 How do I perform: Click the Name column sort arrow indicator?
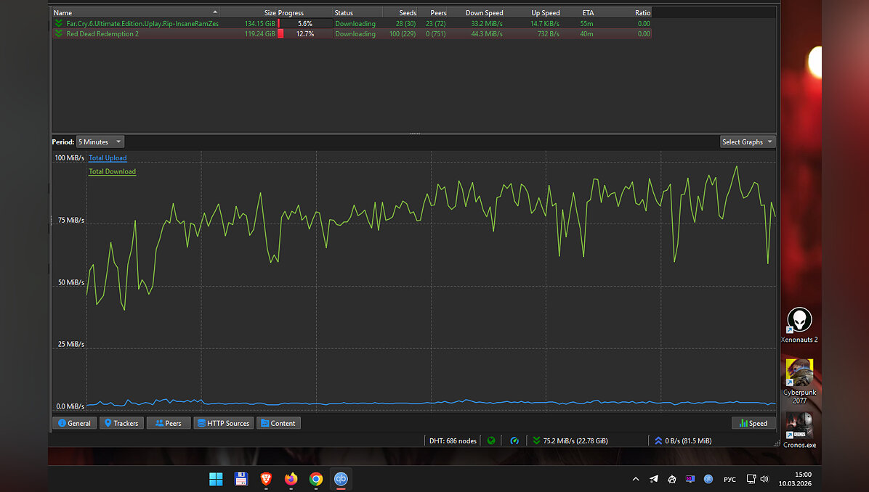point(215,12)
